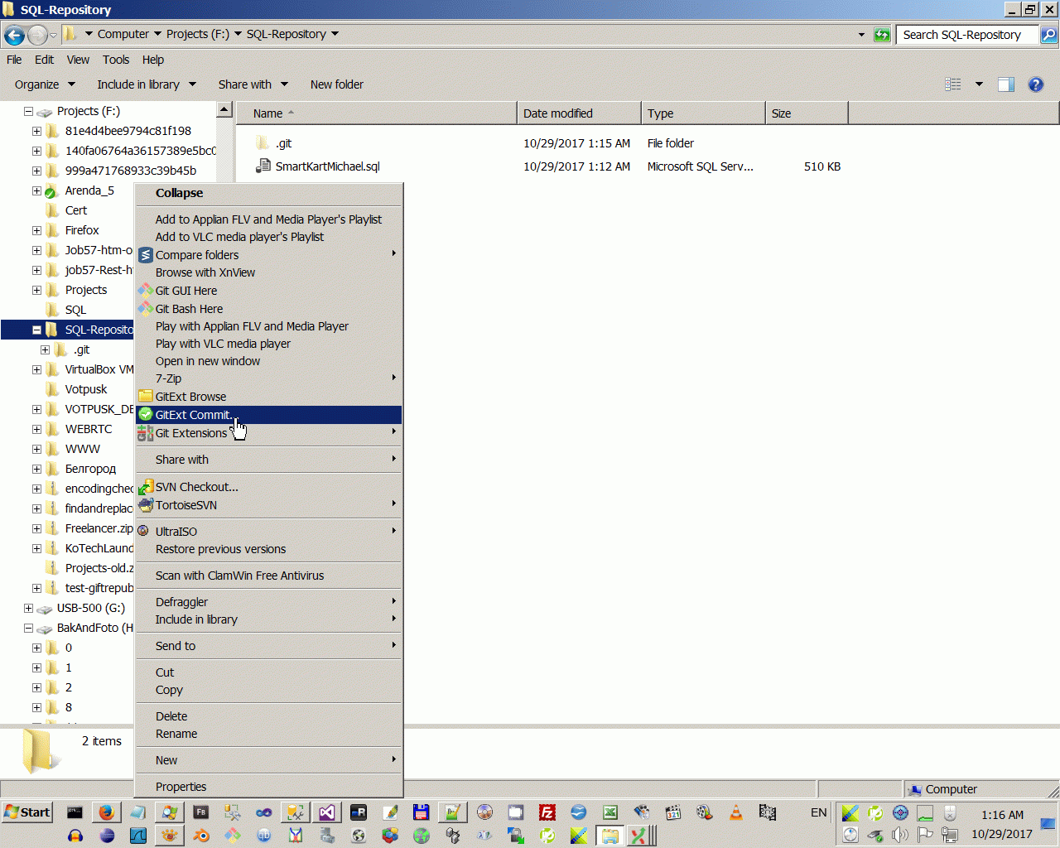Open the File menu
The image size is (1060, 848).
[14, 60]
